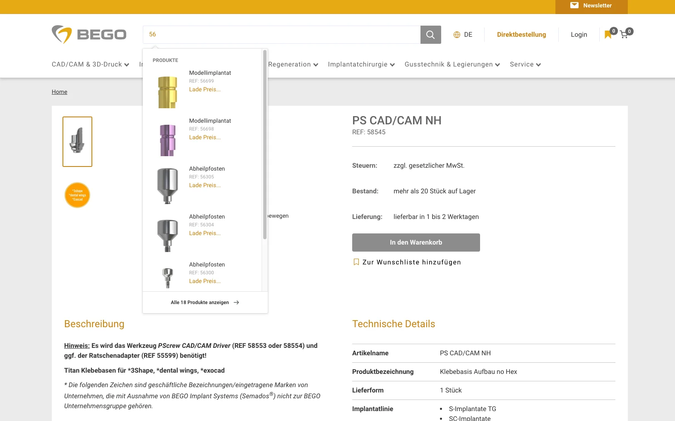Click arrow icon next to Alle 18 Produkte anzeigen
This screenshot has height=421, width=675.
point(236,302)
